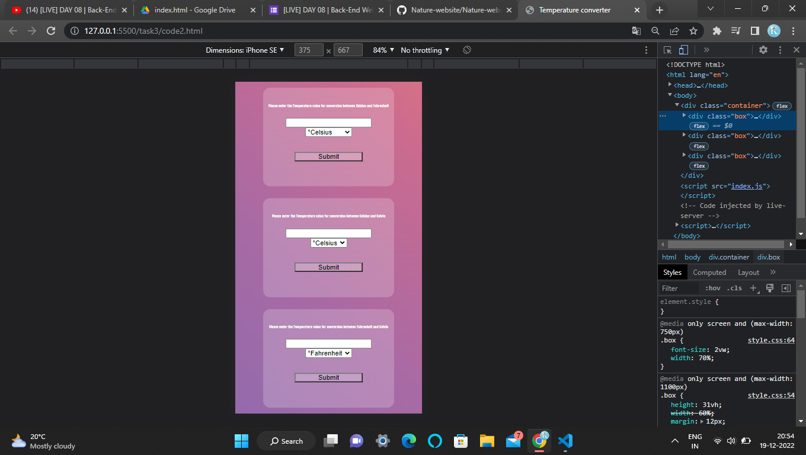This screenshot has height=455, width=806.
Task: Click Submit in the Fahrenheit-Kelvin box
Action: [x=328, y=377]
